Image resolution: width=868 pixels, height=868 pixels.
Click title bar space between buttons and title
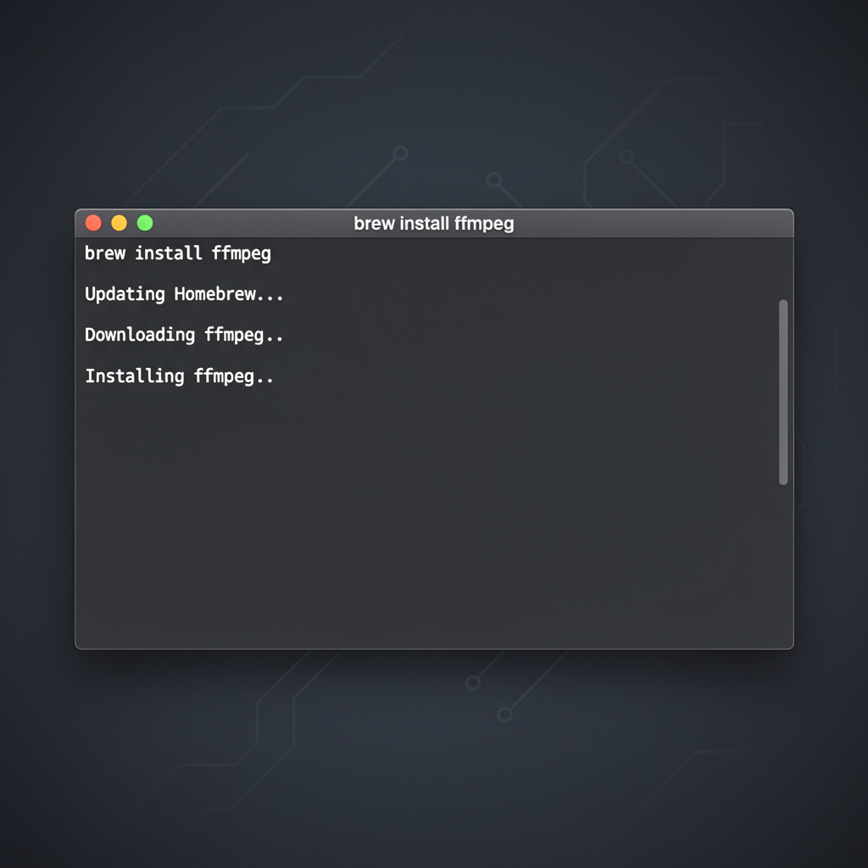[x=254, y=224]
